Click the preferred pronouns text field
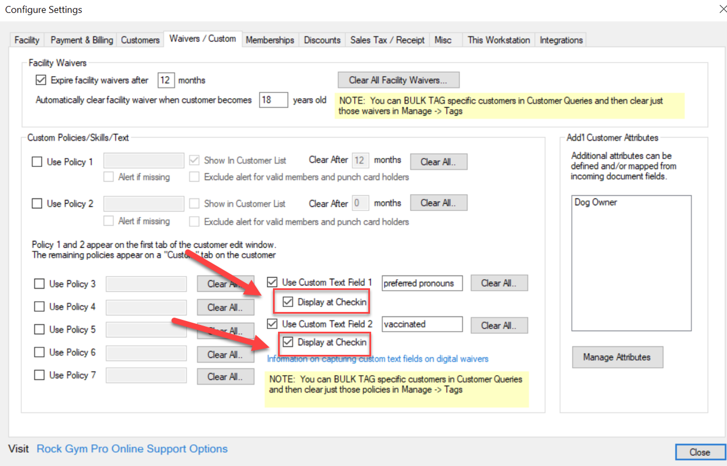Viewport: 727px width, 466px height. coord(422,283)
